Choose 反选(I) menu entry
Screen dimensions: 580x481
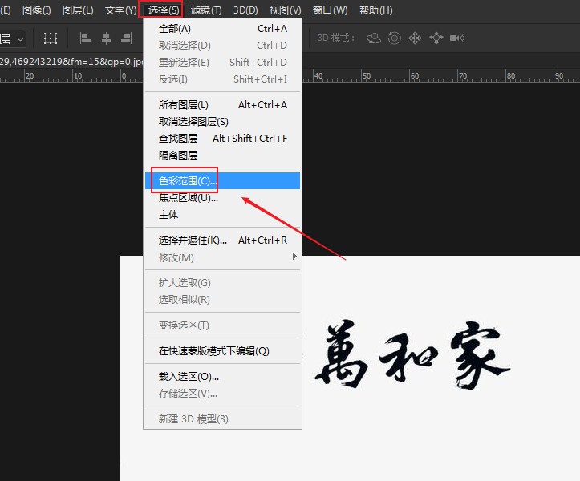[x=223, y=79]
